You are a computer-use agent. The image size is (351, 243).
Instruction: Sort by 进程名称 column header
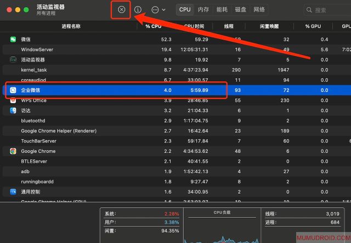click(x=71, y=26)
